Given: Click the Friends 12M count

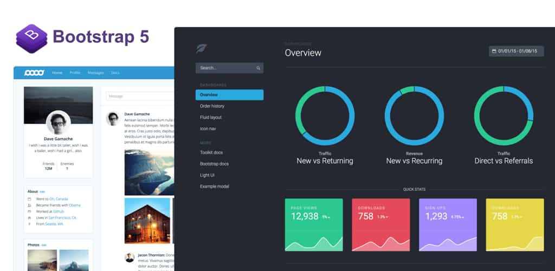Looking at the screenshot, I should click(x=48, y=166).
